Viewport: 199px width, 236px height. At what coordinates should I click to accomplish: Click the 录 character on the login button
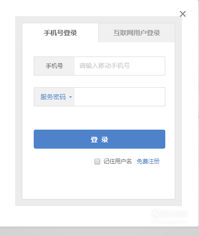click(105, 140)
